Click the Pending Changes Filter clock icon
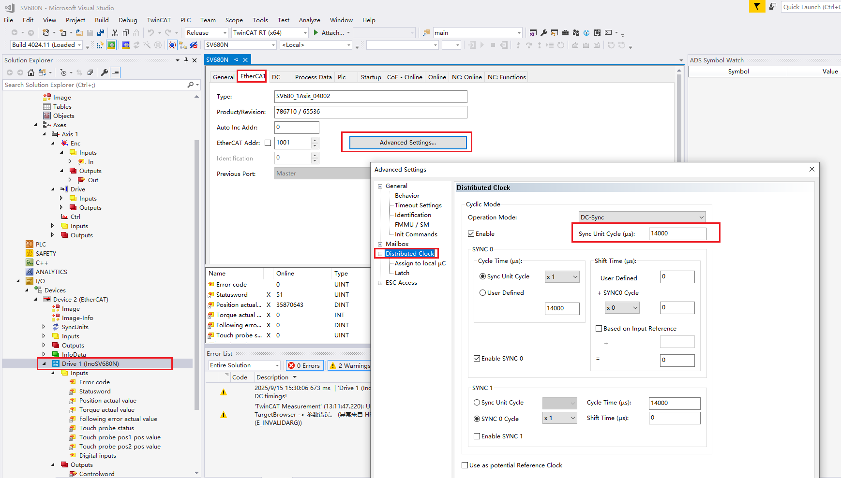The height and width of the screenshot is (478, 841). pyautogui.click(x=63, y=72)
